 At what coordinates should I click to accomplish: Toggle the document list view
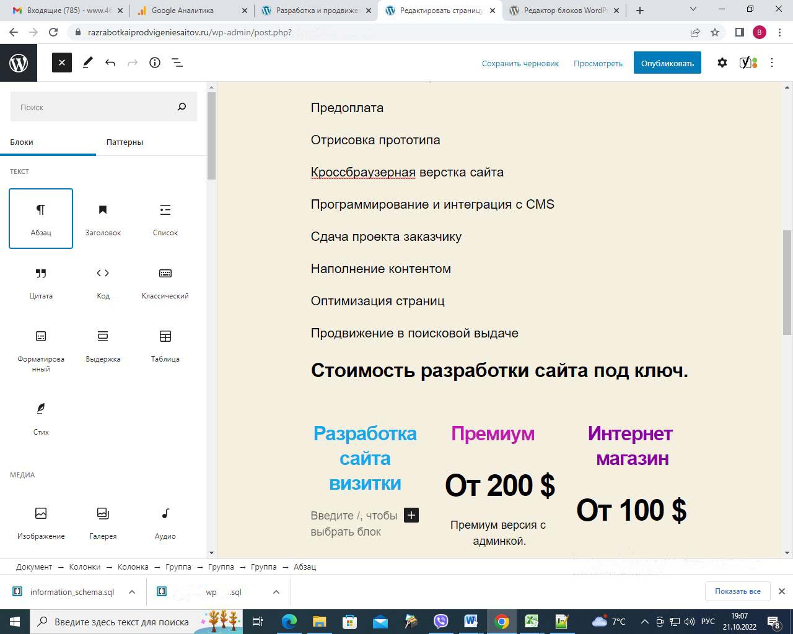177,63
